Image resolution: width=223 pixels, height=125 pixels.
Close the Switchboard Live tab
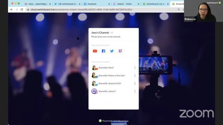(168, 4)
